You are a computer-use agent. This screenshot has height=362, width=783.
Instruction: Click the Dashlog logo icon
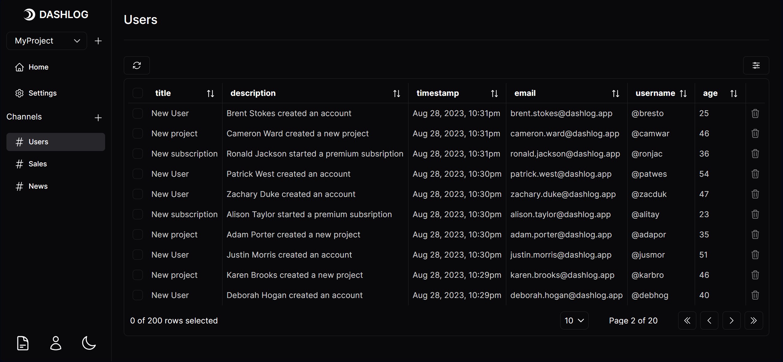point(28,14)
